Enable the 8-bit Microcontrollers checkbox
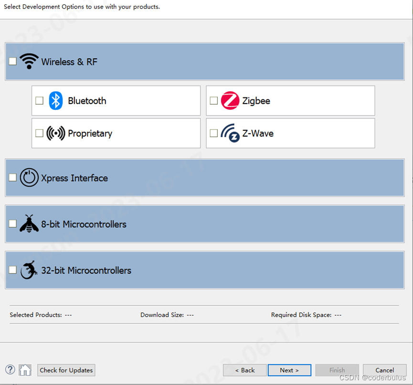This screenshot has height=385, width=413. coord(12,223)
